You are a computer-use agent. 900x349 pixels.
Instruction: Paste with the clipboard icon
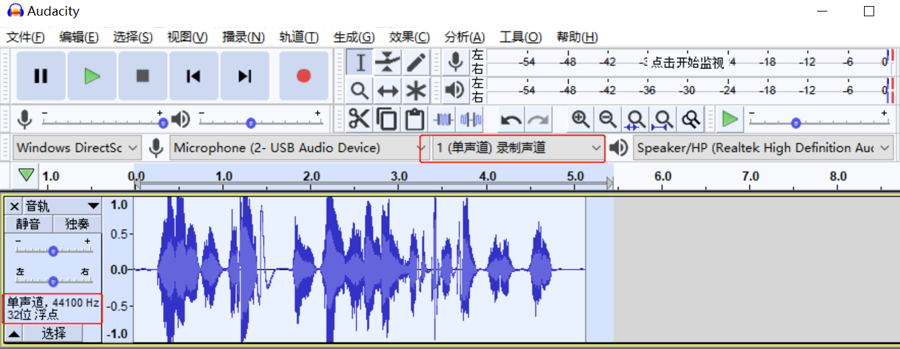click(x=415, y=119)
